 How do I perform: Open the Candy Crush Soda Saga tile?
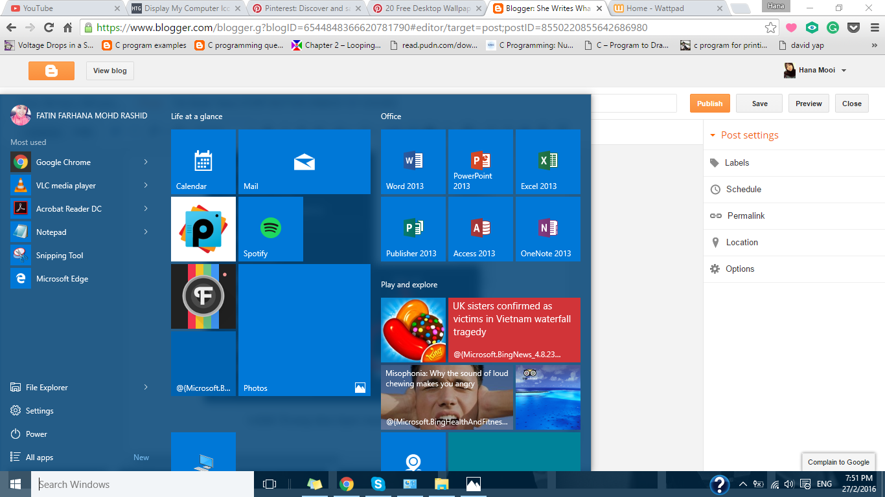point(413,330)
